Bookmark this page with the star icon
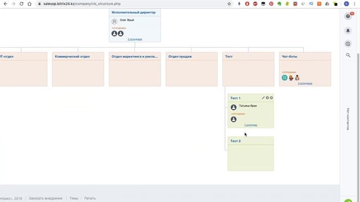Viewport: 360px width, 202px height. click(229, 4)
